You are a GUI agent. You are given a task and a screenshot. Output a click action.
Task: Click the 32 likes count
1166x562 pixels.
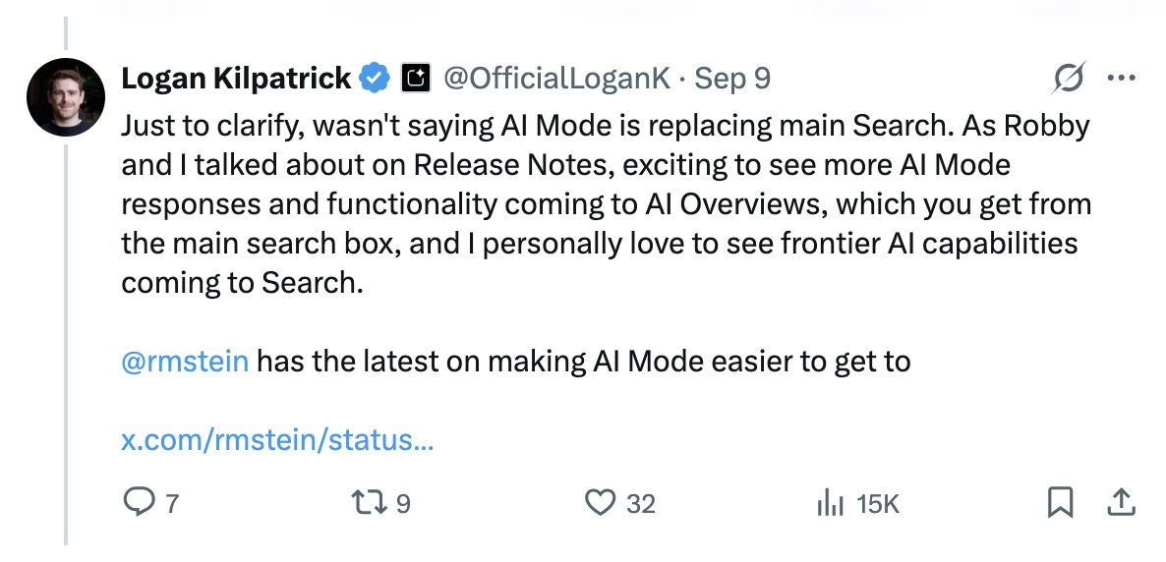pos(640,504)
